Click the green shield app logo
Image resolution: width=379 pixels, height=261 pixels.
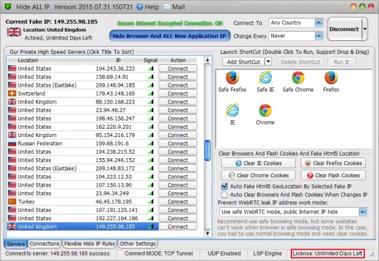[x=8, y=6]
